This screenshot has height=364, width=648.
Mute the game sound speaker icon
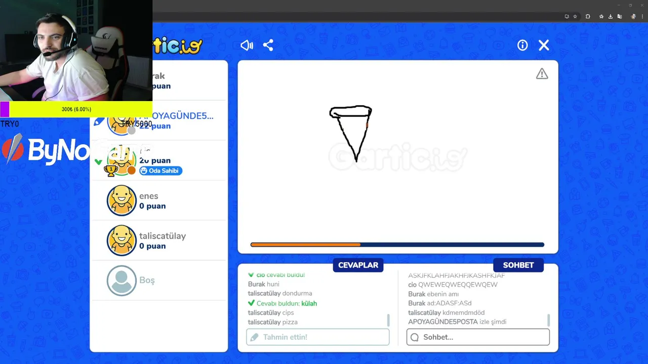tap(247, 45)
